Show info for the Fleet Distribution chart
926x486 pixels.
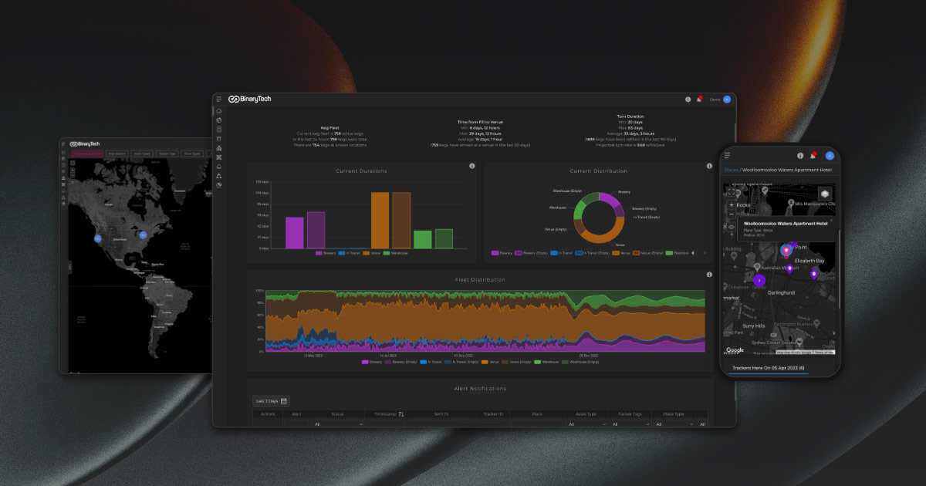point(709,275)
